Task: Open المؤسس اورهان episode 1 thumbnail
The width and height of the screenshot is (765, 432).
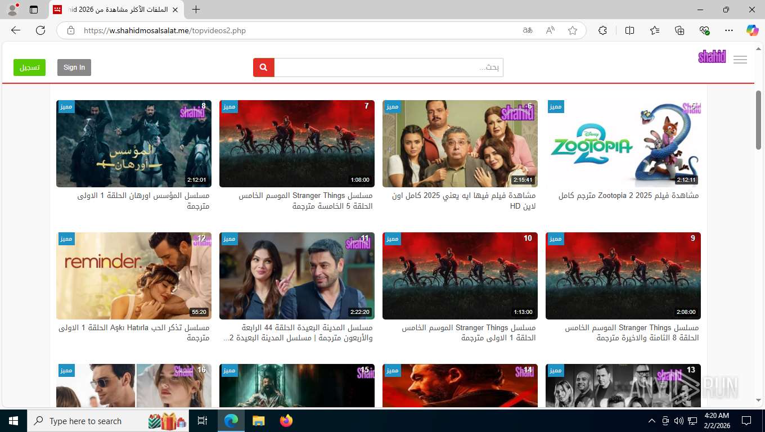Action: click(134, 143)
